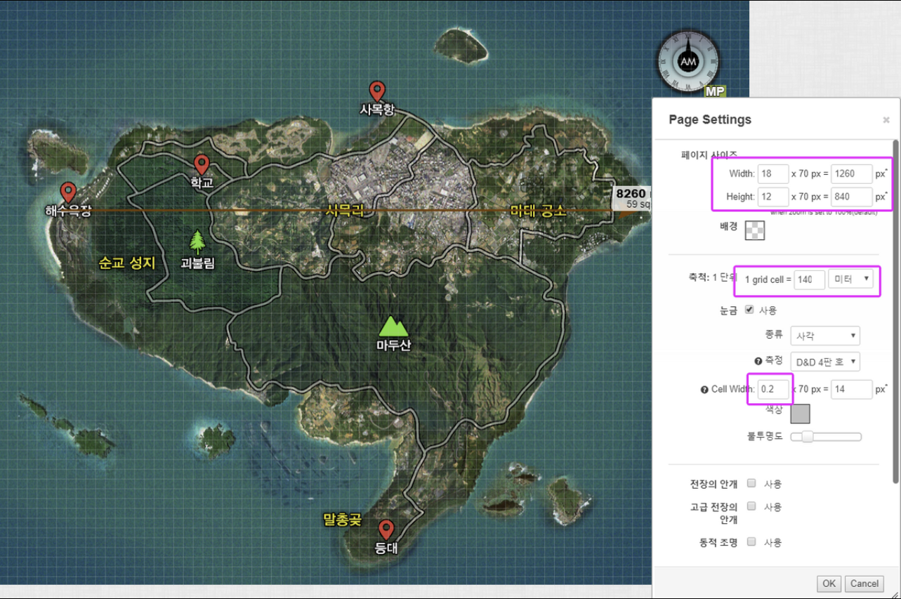
Task: Open the 미터 unit dropdown
Action: (851, 279)
